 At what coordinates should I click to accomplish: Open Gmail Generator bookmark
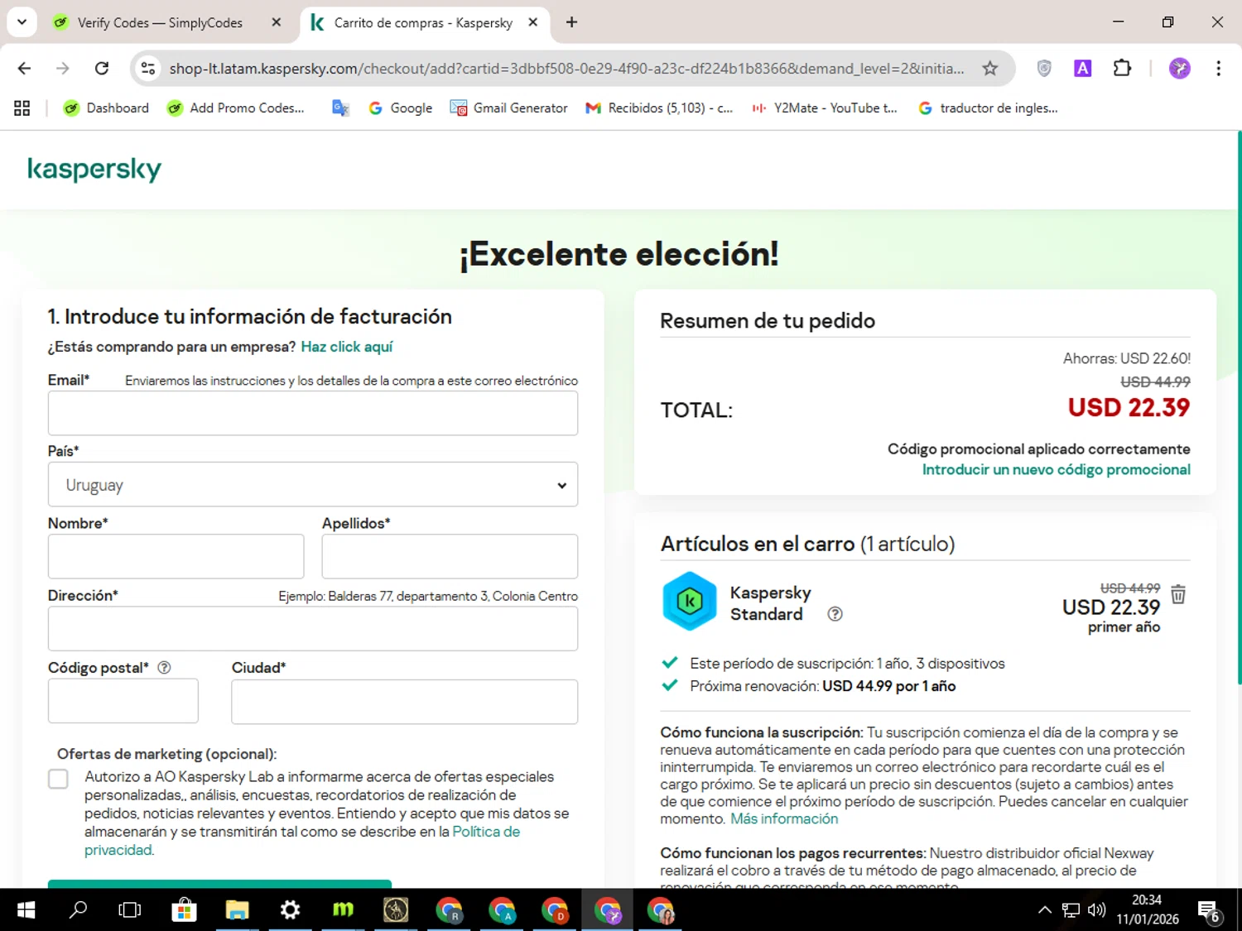(x=508, y=108)
